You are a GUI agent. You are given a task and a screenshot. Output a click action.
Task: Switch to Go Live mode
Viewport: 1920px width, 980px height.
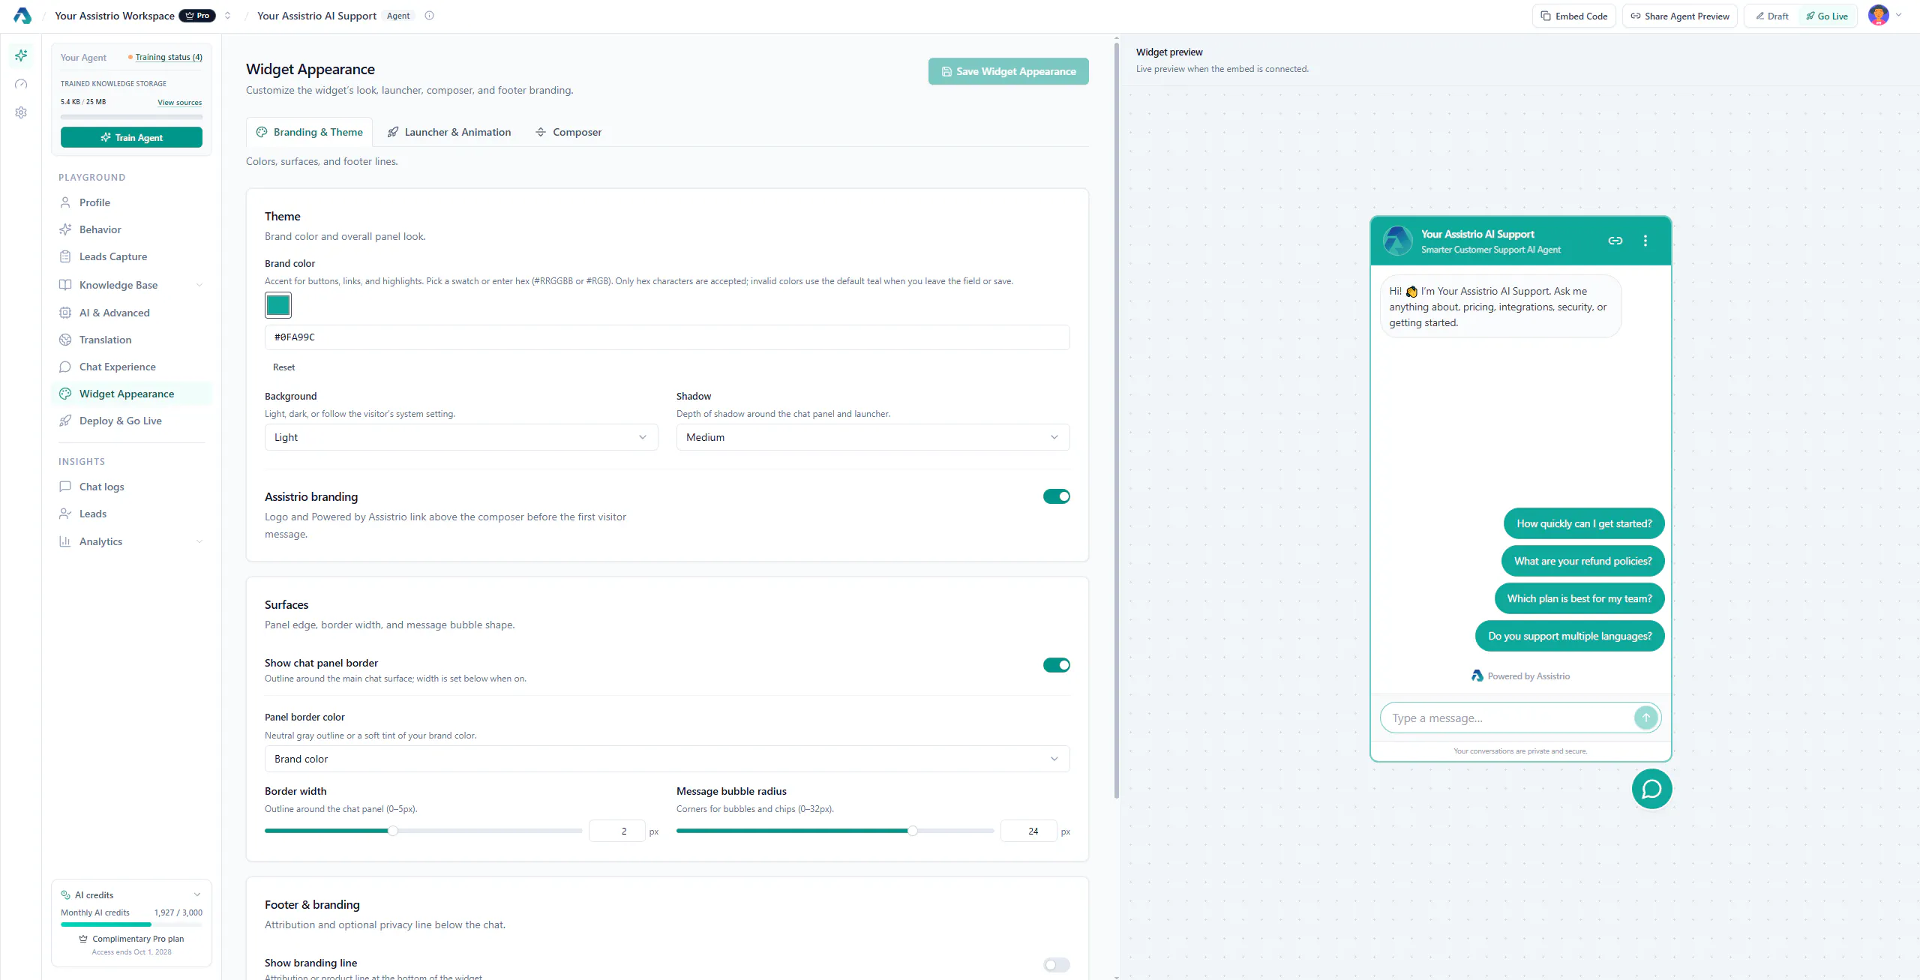point(1827,16)
